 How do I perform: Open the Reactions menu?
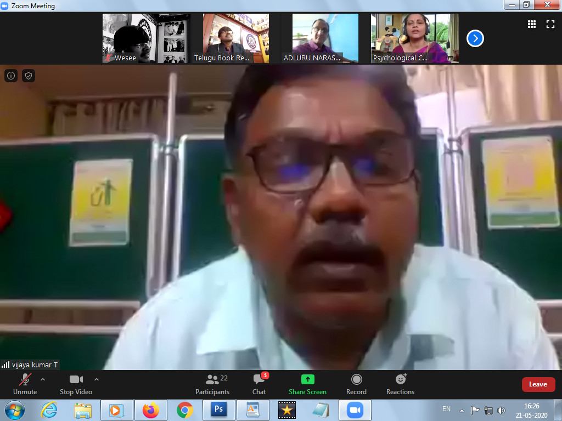pyautogui.click(x=400, y=384)
